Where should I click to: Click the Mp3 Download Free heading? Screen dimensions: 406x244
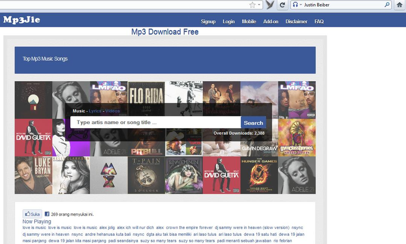pos(165,32)
